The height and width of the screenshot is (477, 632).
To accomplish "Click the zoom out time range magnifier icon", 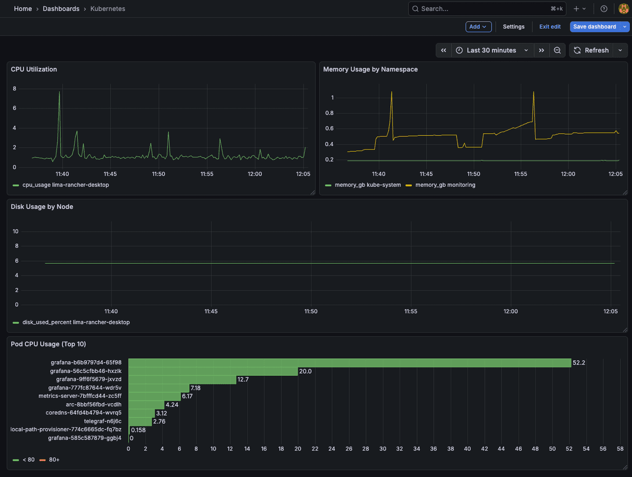I will tap(557, 50).
